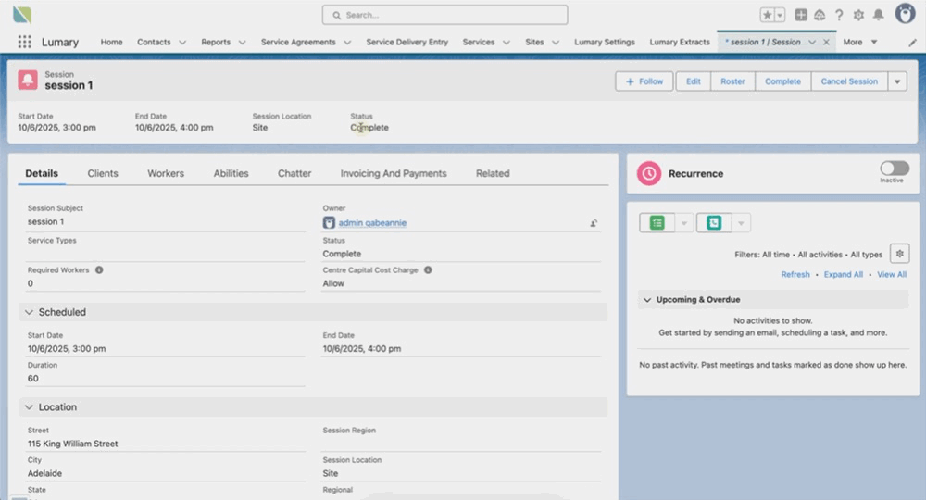Switch to the Workers tab

pyautogui.click(x=166, y=173)
